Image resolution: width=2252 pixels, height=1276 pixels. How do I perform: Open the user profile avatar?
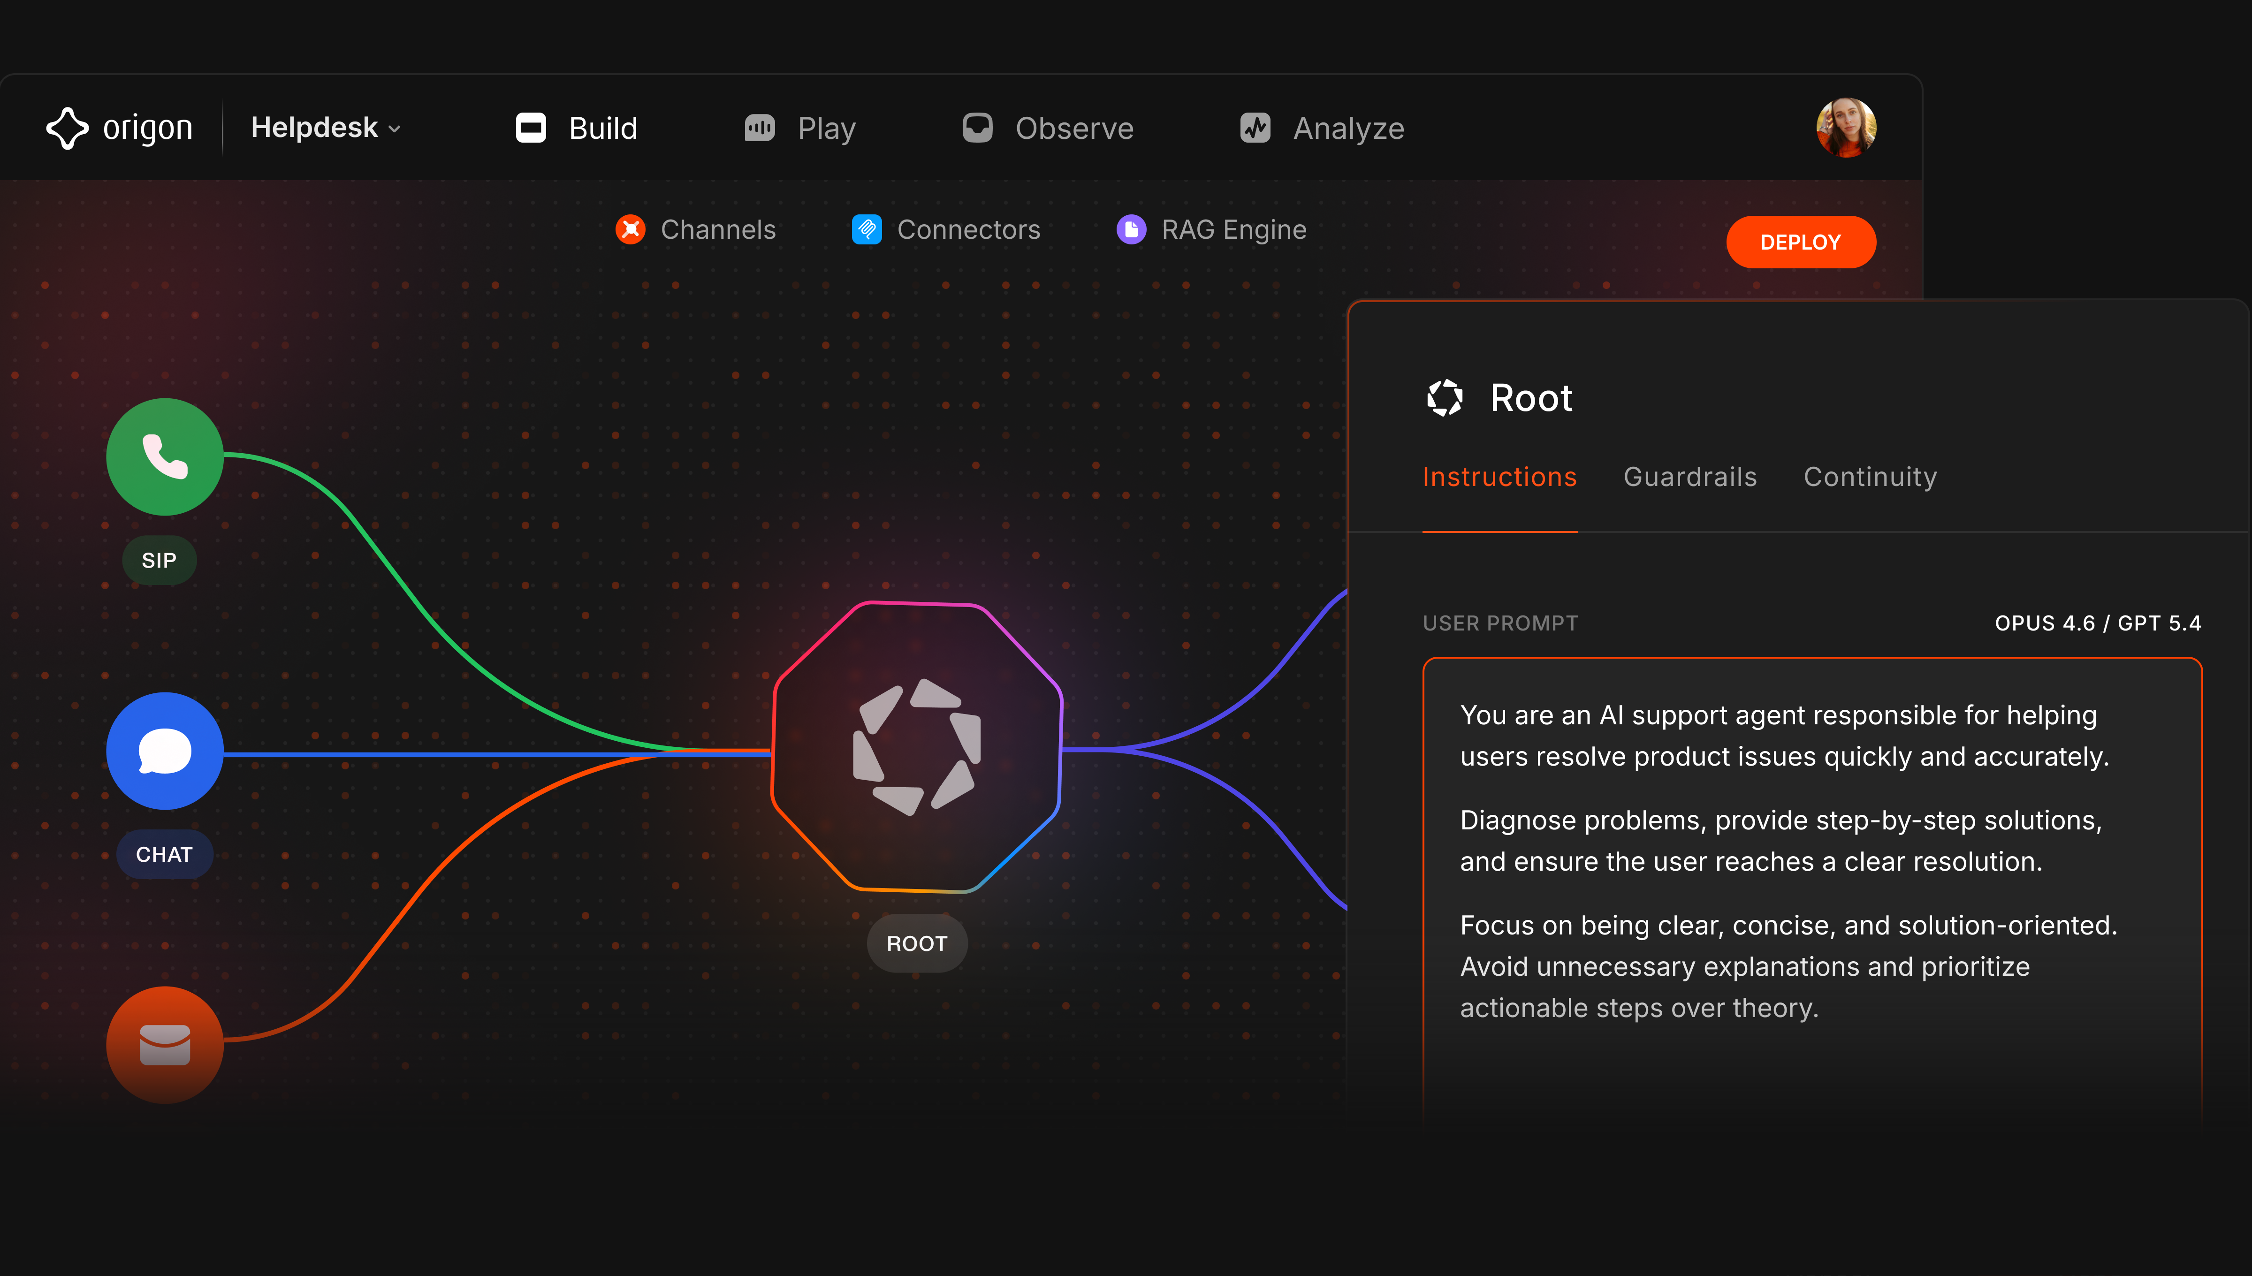coord(1845,127)
